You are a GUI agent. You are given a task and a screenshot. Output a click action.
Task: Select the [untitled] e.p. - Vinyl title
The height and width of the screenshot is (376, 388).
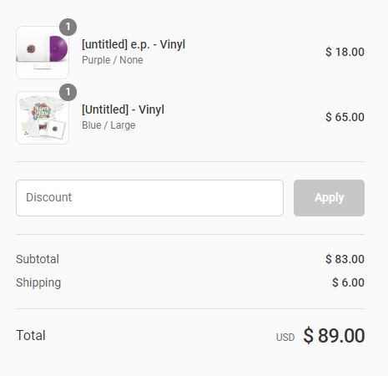click(x=134, y=44)
